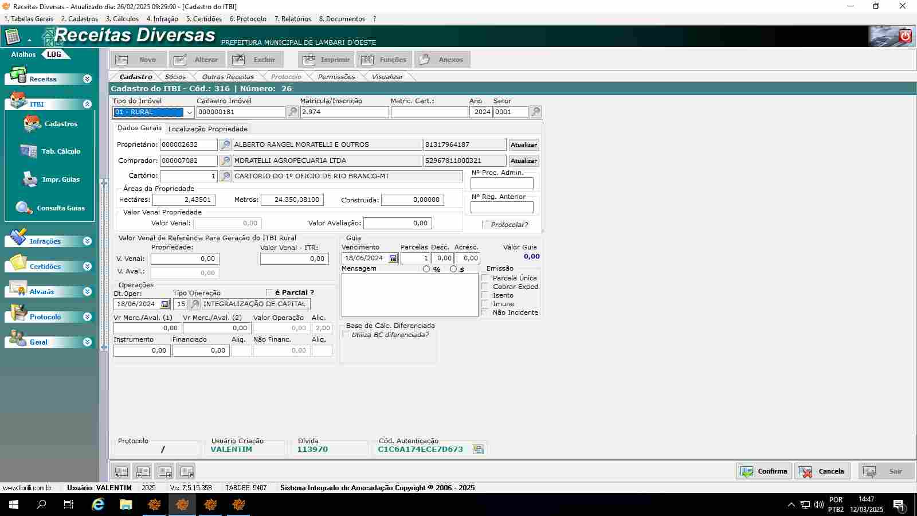Screen dimensions: 917x516
Task: Click copy icon beside Cód. Autenticação
Action: point(478,449)
